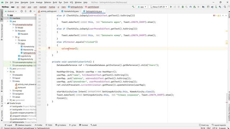Screen dimensions: 230x129
Task: Sync project with Gradle files icon
Action: [x=212, y=7]
